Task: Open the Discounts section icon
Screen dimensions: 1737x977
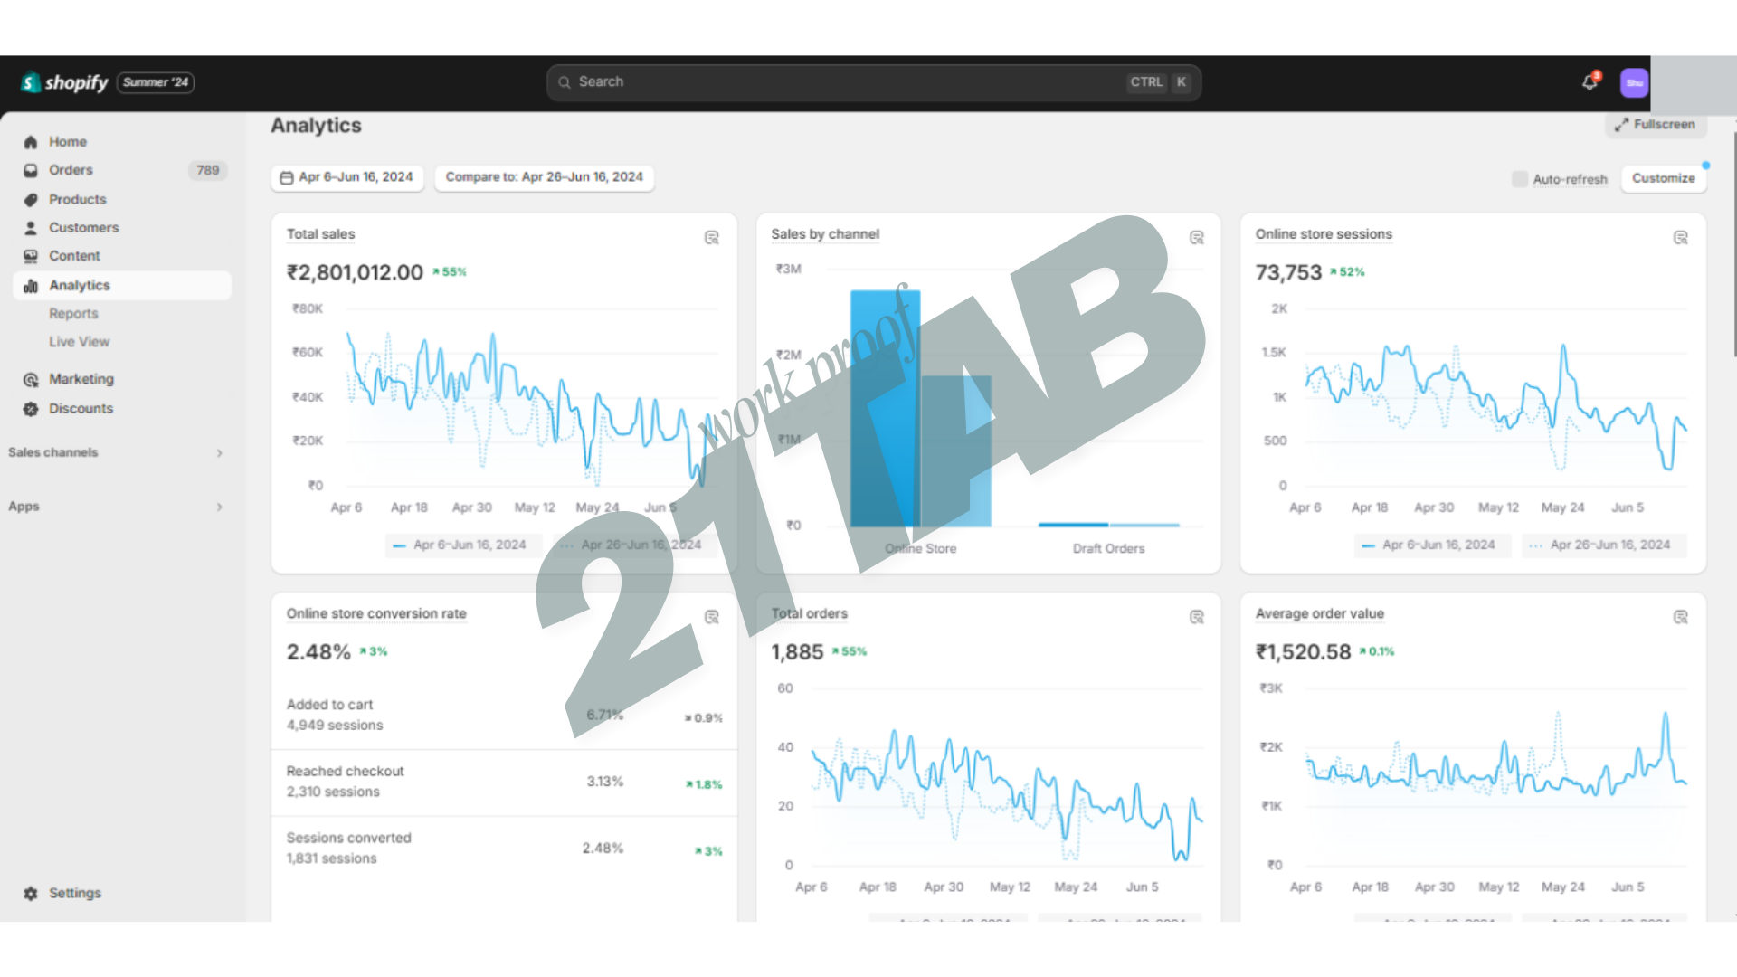Action: pyautogui.click(x=30, y=408)
